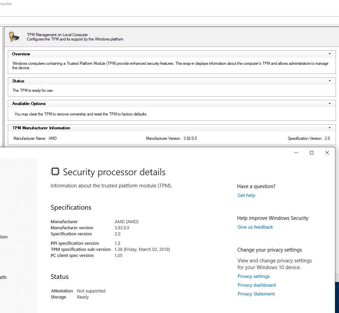Click the Status heading in Security processor details
Viewport: 339px width, 313px height.
tap(59, 277)
